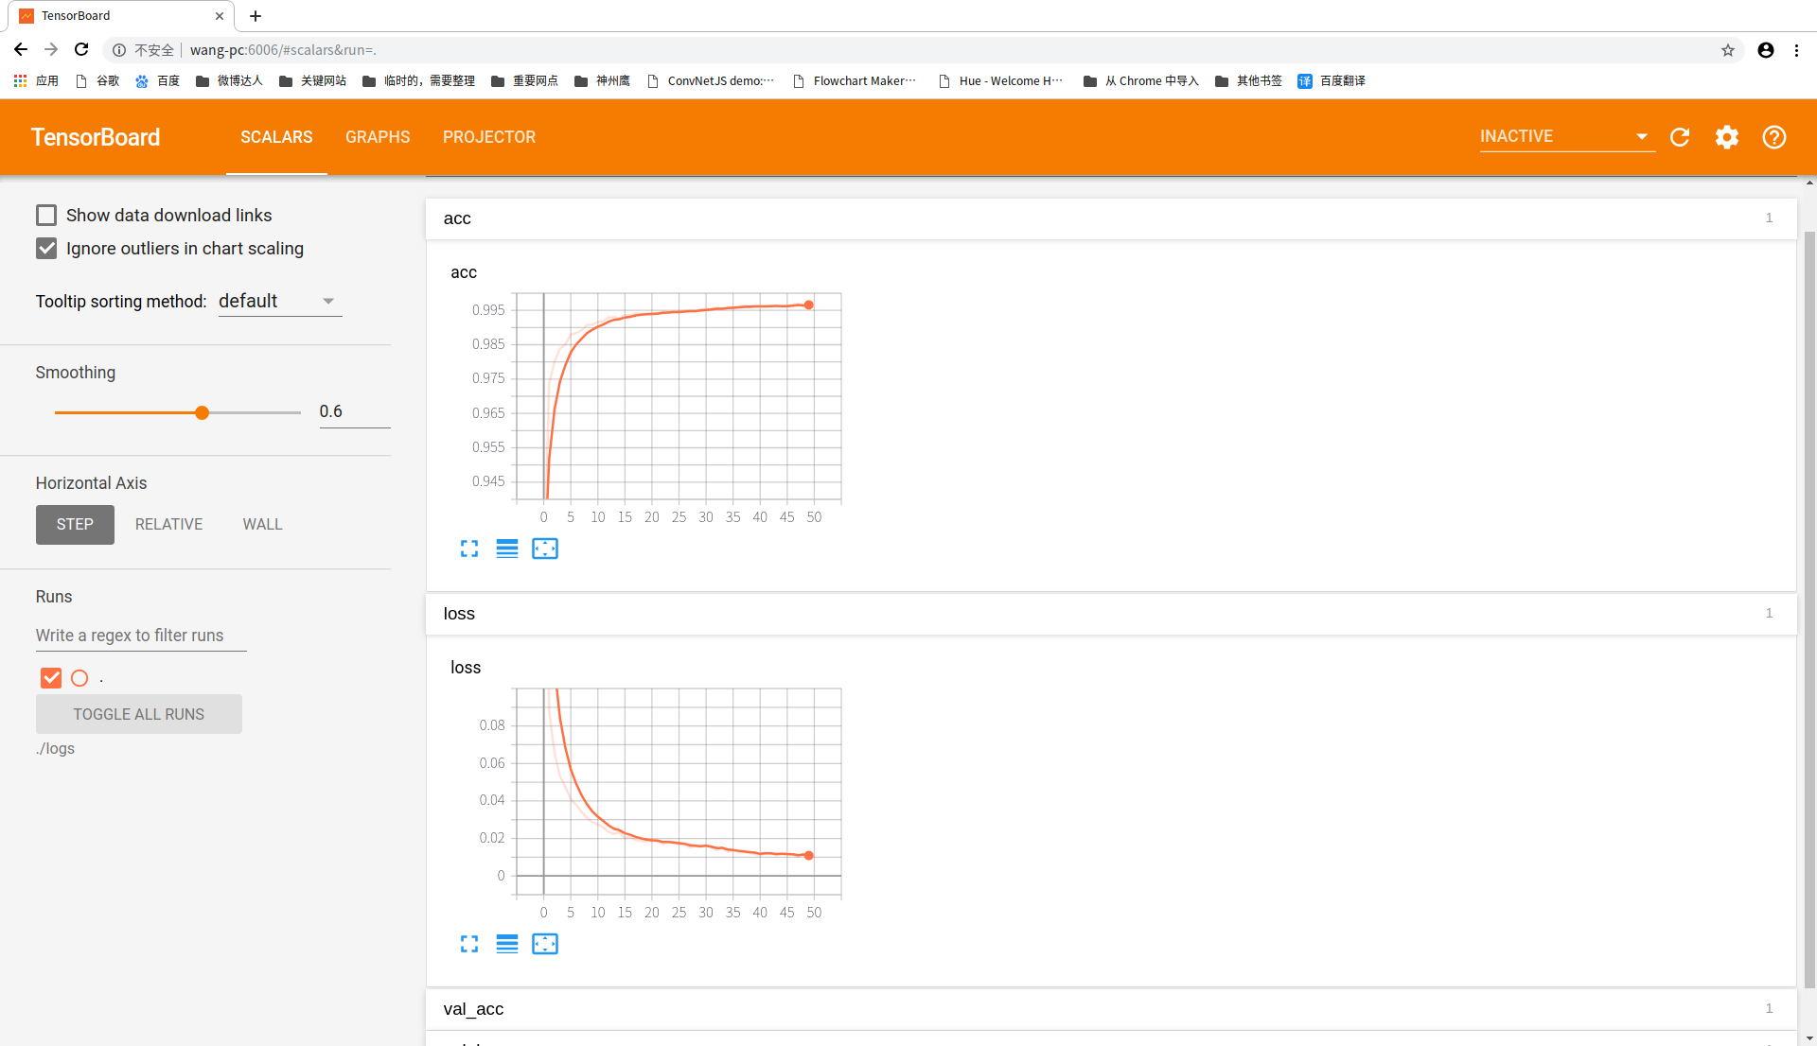Switch to the PROJECTOR tab

(489, 137)
